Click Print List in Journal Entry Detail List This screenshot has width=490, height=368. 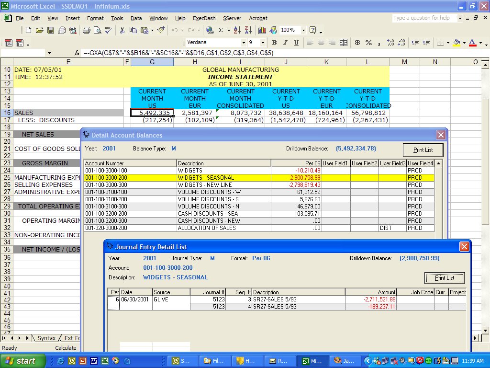click(445, 277)
